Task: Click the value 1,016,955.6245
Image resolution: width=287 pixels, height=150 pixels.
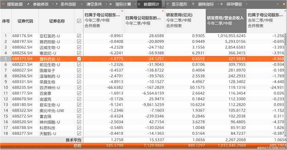Action: pyautogui.click(x=231, y=36)
